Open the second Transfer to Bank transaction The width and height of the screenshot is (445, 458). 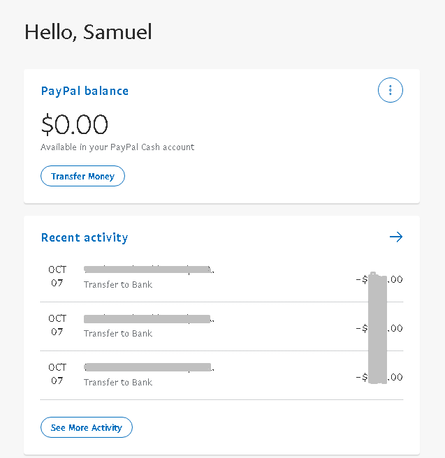(x=118, y=334)
